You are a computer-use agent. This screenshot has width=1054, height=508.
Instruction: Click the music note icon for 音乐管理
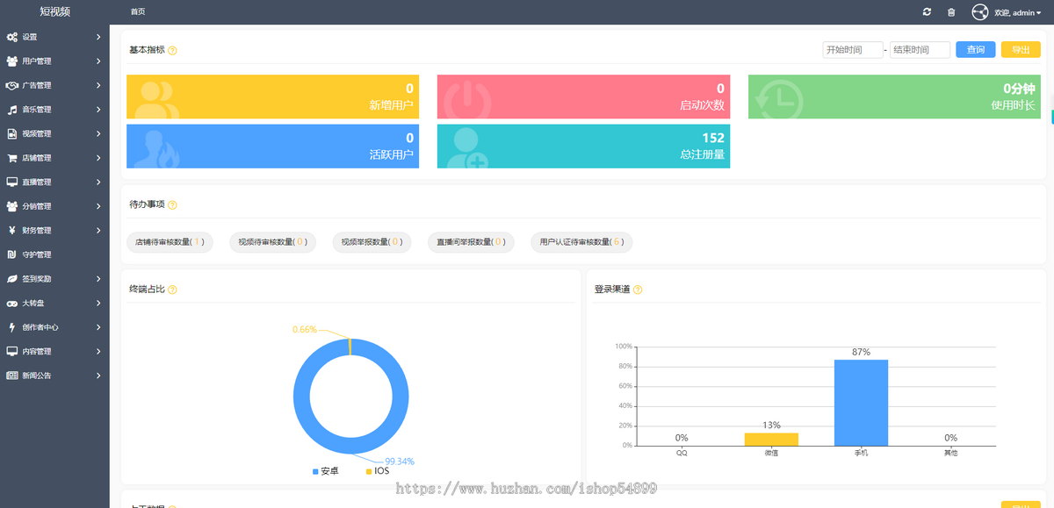(12, 110)
